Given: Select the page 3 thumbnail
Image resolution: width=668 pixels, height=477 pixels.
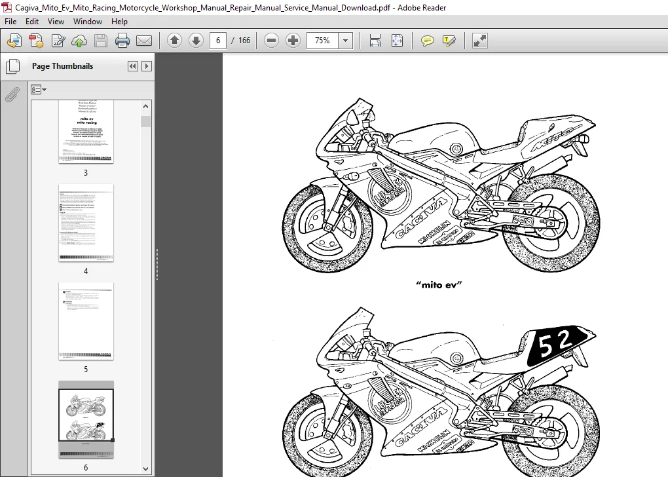Looking at the screenshot, I should 86,132.
